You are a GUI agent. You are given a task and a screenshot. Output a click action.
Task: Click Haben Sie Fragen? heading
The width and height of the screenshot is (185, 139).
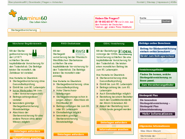pyautogui.click(x=107, y=18)
